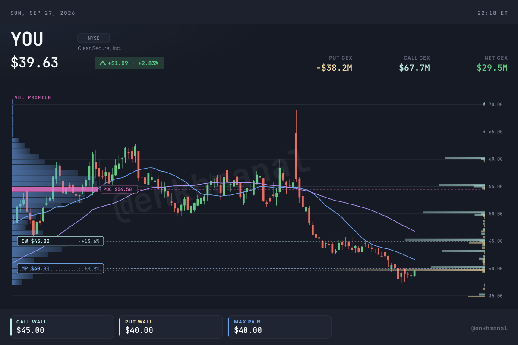
Task: Click the 60.00 price axis label
Action: [x=496, y=159]
